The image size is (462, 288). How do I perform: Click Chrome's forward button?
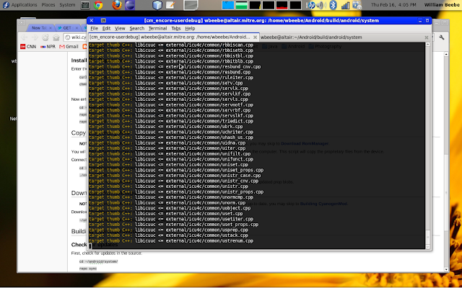click(x=35, y=37)
